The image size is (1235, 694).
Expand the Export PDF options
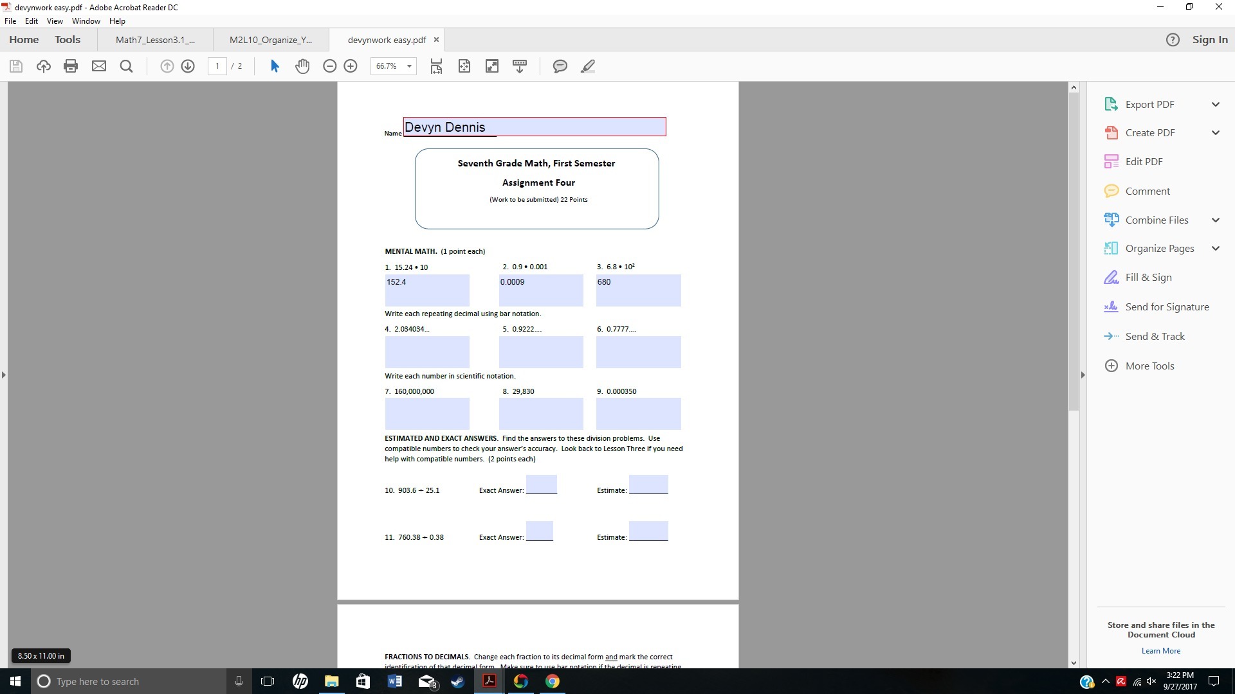pyautogui.click(x=1215, y=105)
